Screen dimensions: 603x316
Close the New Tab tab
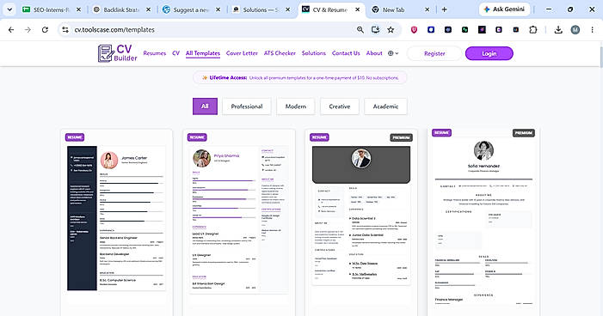tap(427, 9)
